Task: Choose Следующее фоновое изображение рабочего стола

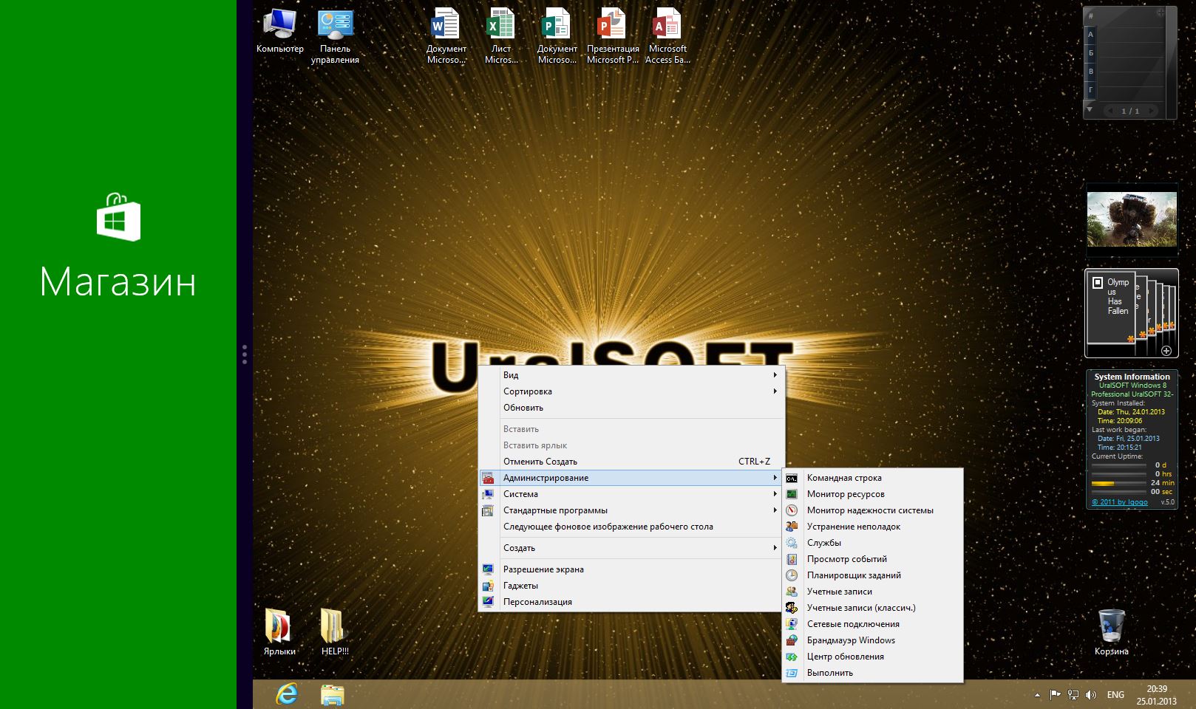Action: [x=632, y=527]
